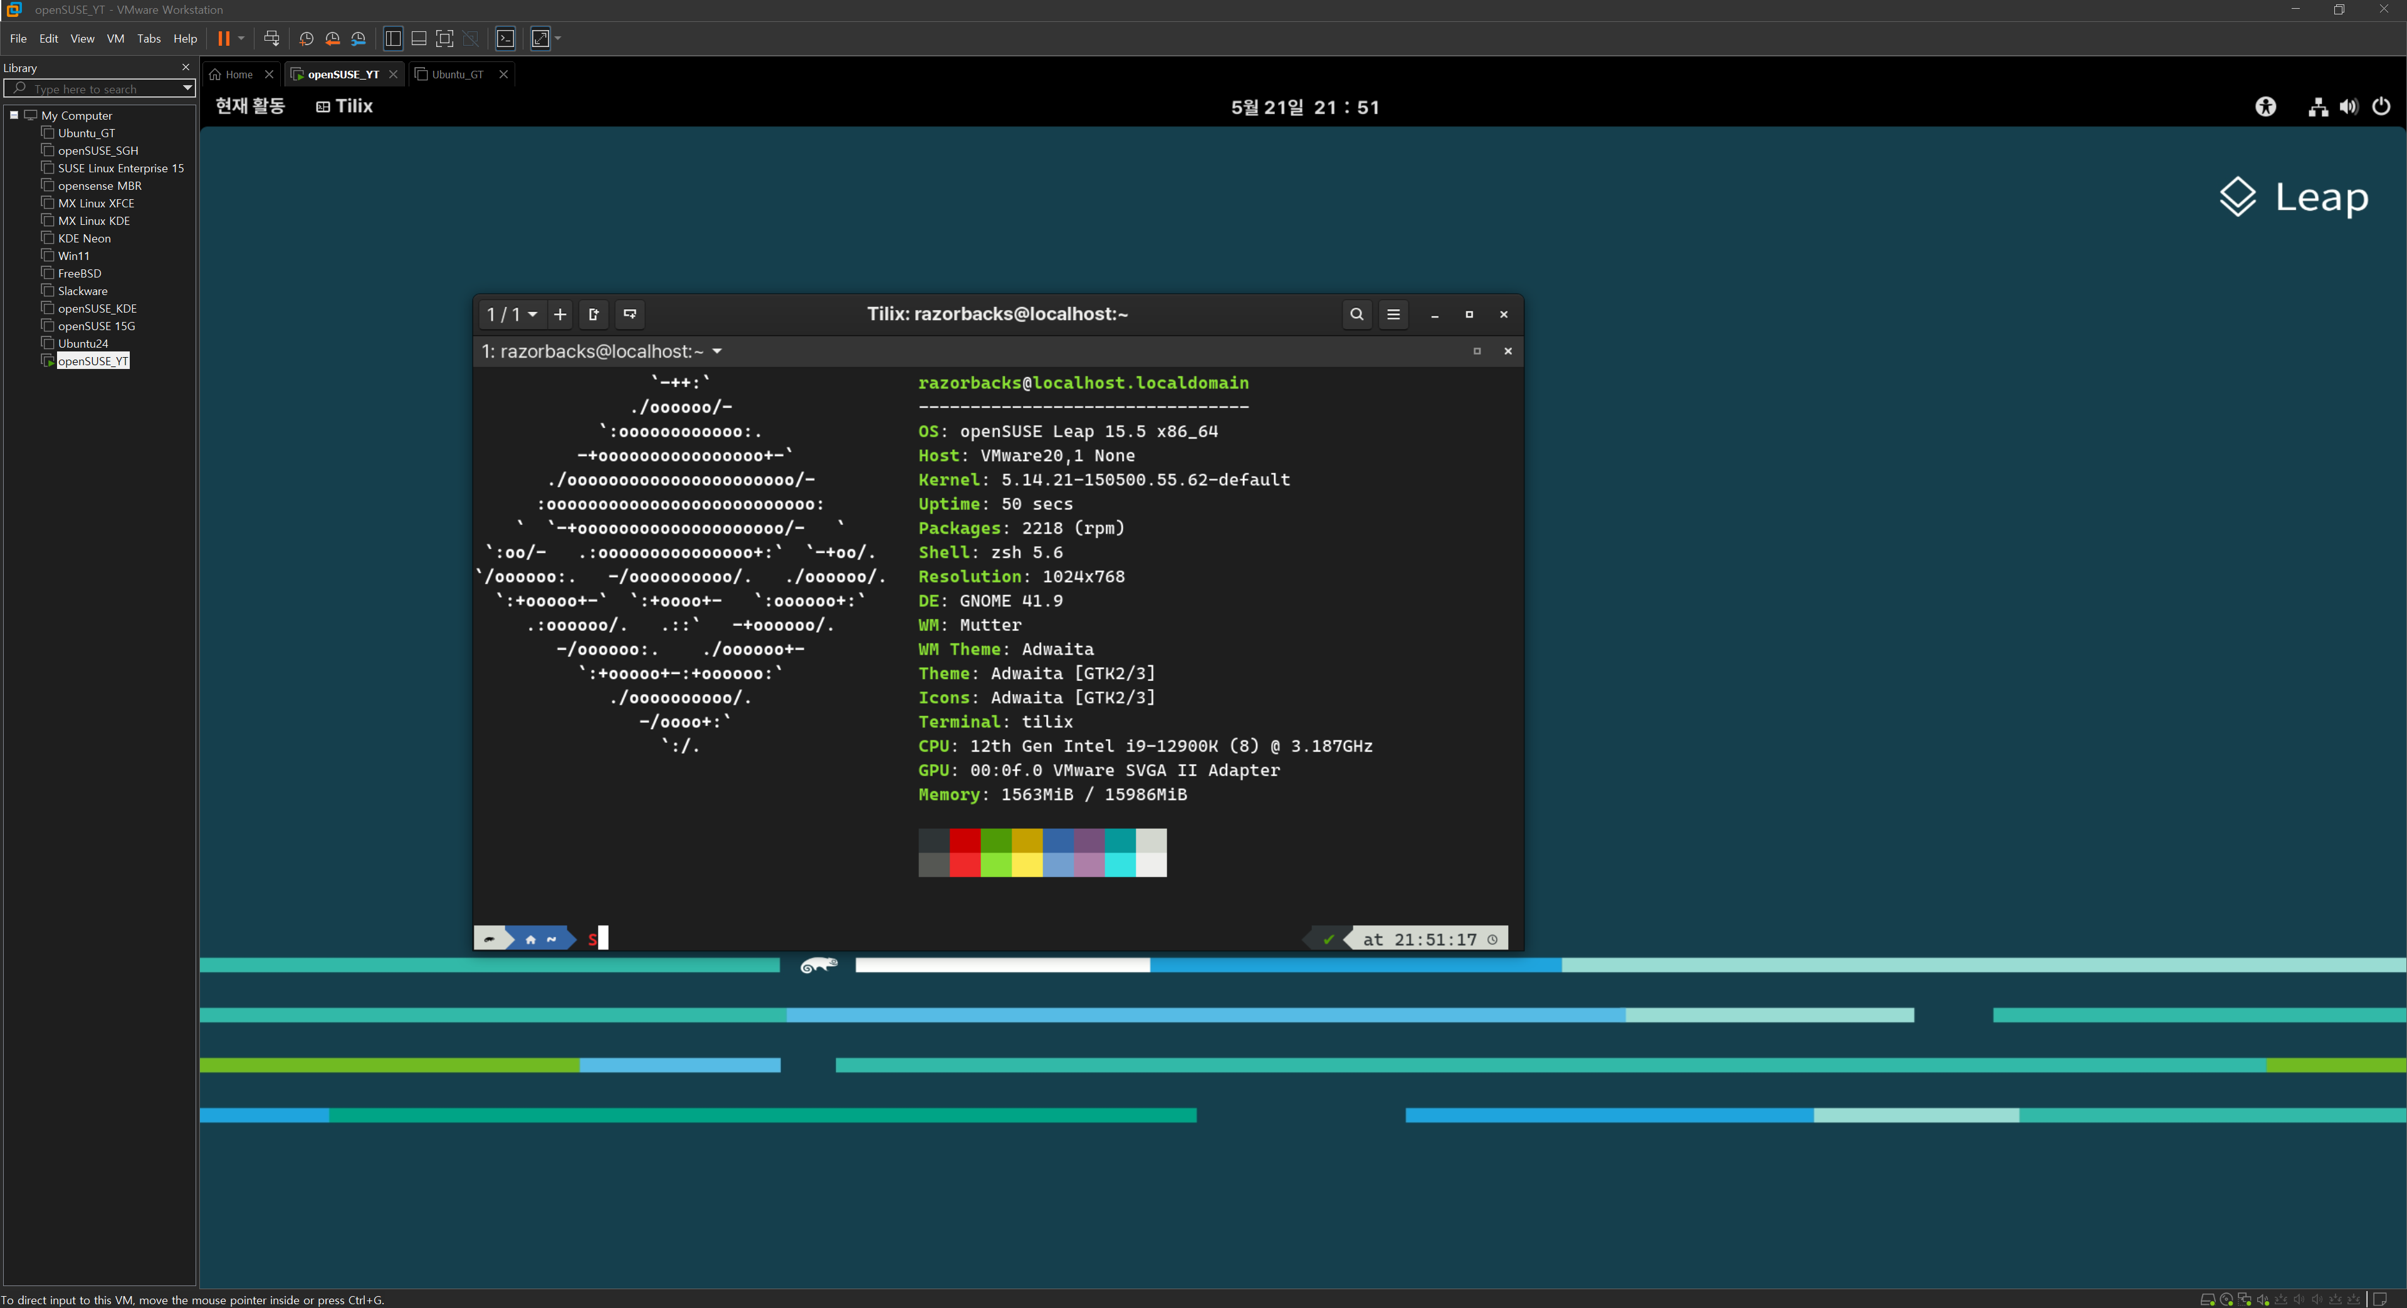2407x1308 pixels.
Task: Open Tilix search magnifier button
Action: point(1356,314)
